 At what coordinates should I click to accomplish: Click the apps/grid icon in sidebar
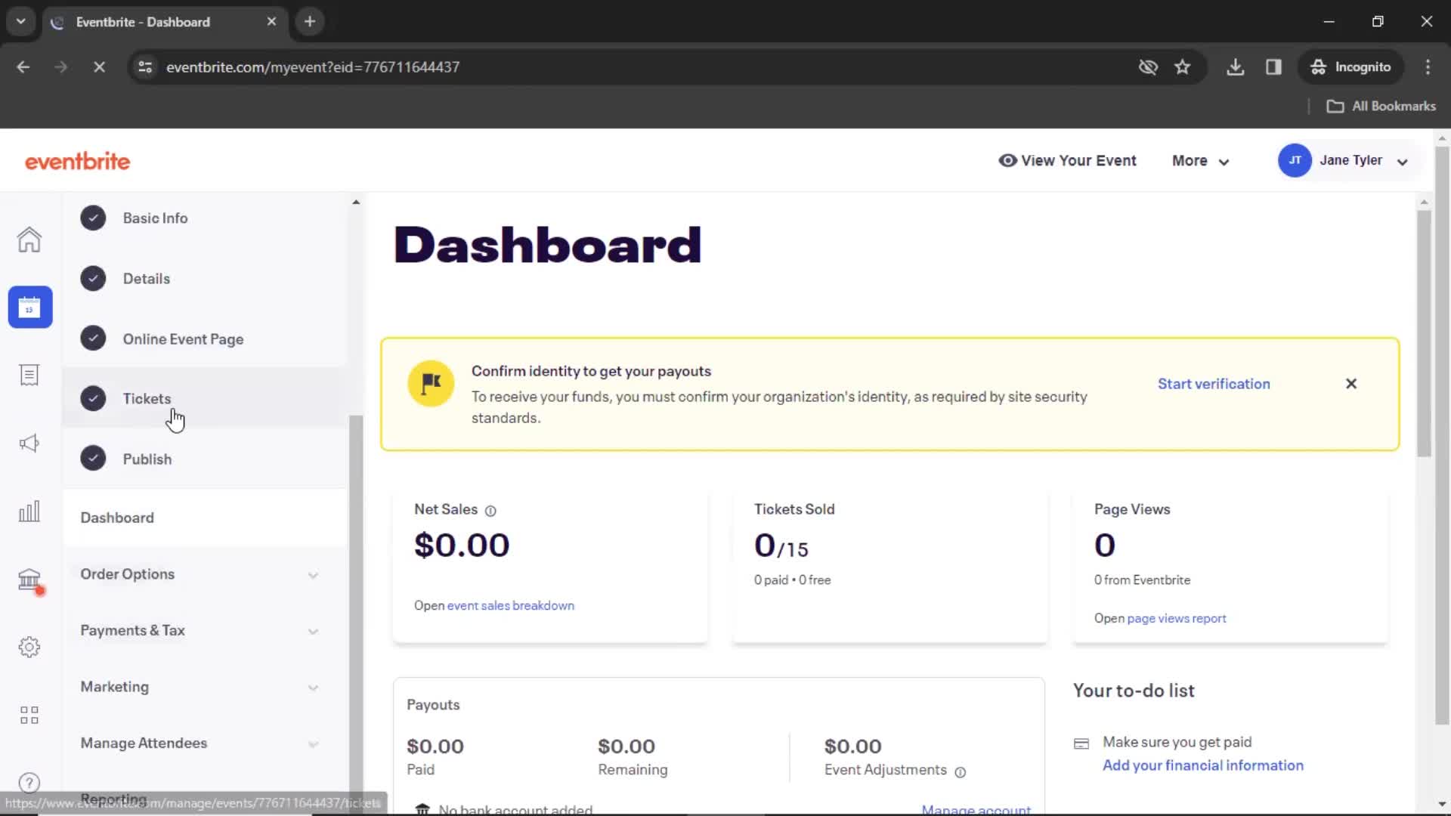coord(29,714)
